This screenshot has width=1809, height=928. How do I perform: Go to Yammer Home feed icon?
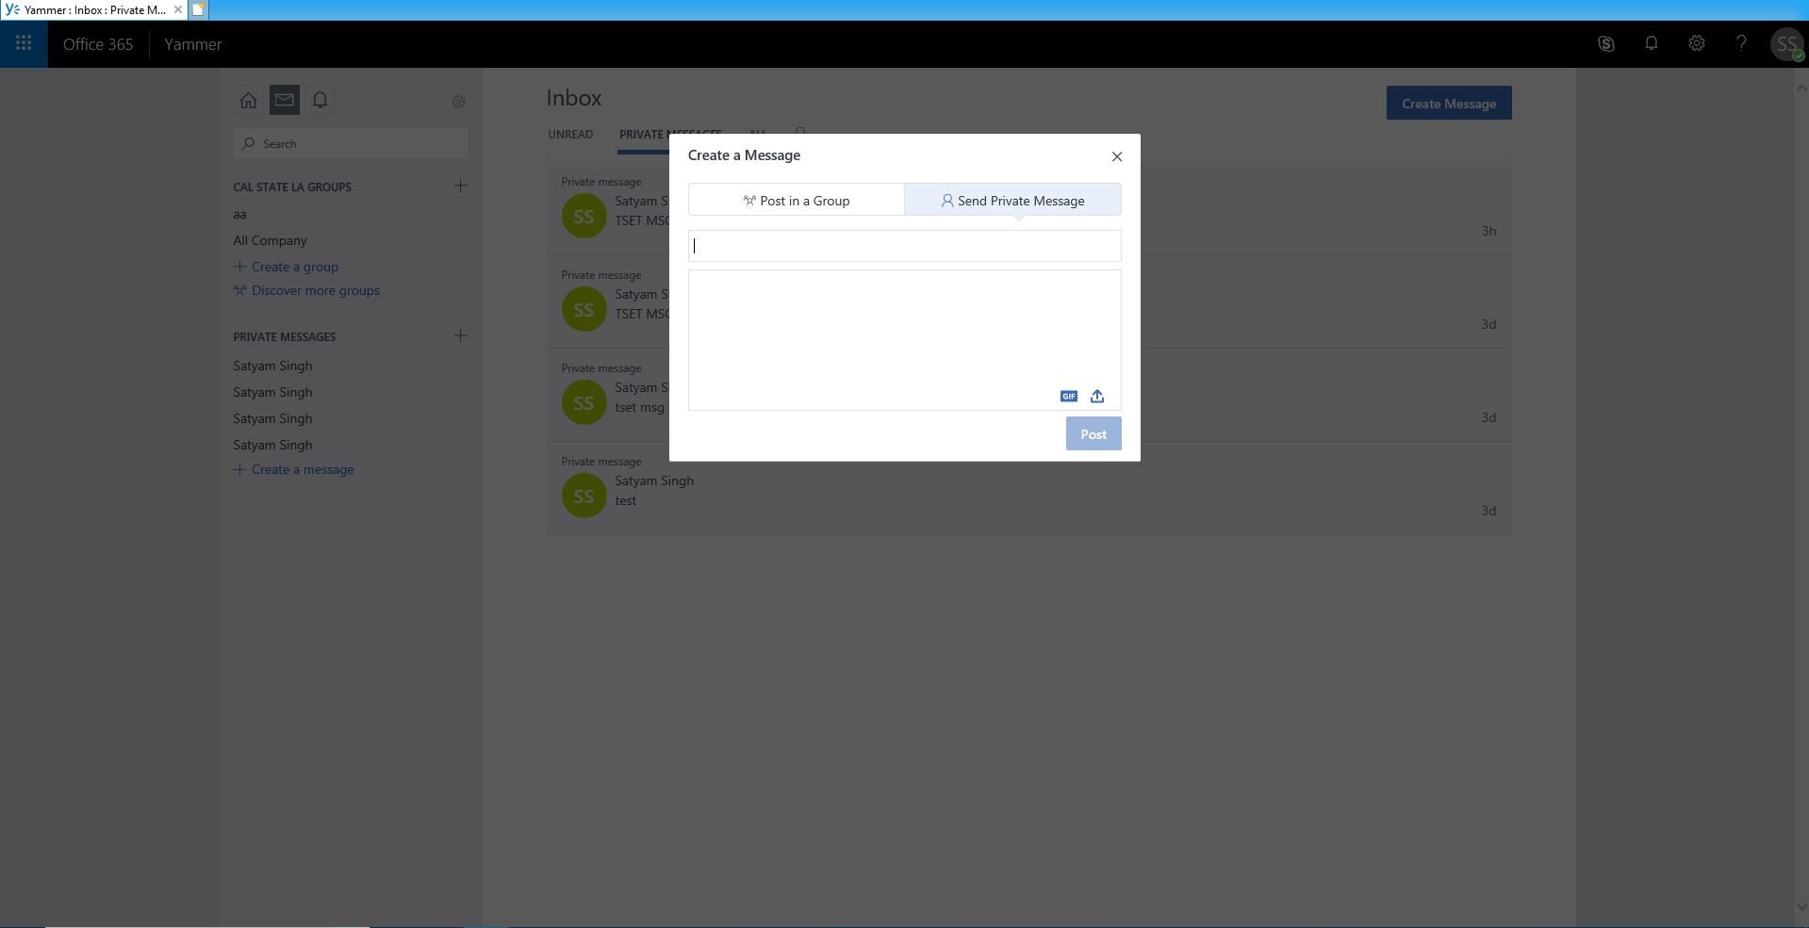[248, 100]
